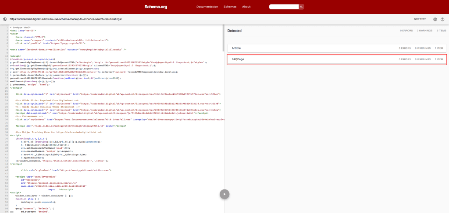This screenshot has width=449, height=213.
Task: Click the Schema.org logo
Action: pos(156,7)
